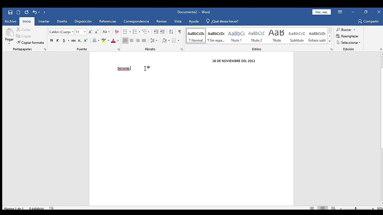Apply paragraph shading with paint bucket

[164, 40]
